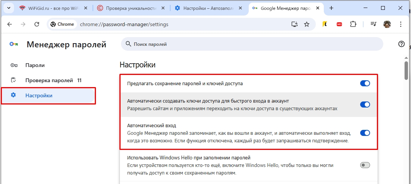This screenshot has width=411, height=184.
Task: Open the Chrome three-dot menu
Action: pyautogui.click(x=400, y=24)
